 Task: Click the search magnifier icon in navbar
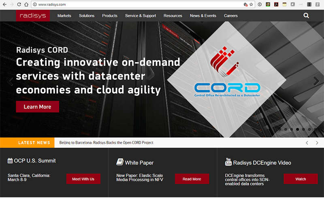click(306, 16)
